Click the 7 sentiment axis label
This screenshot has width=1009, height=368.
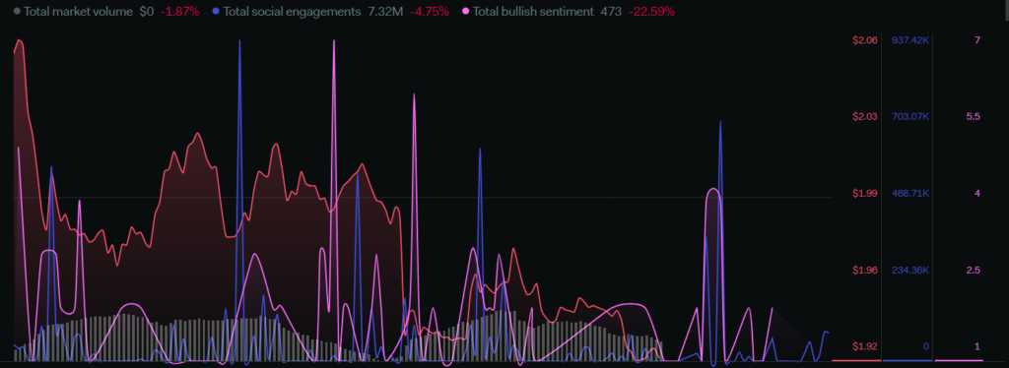[977, 40]
